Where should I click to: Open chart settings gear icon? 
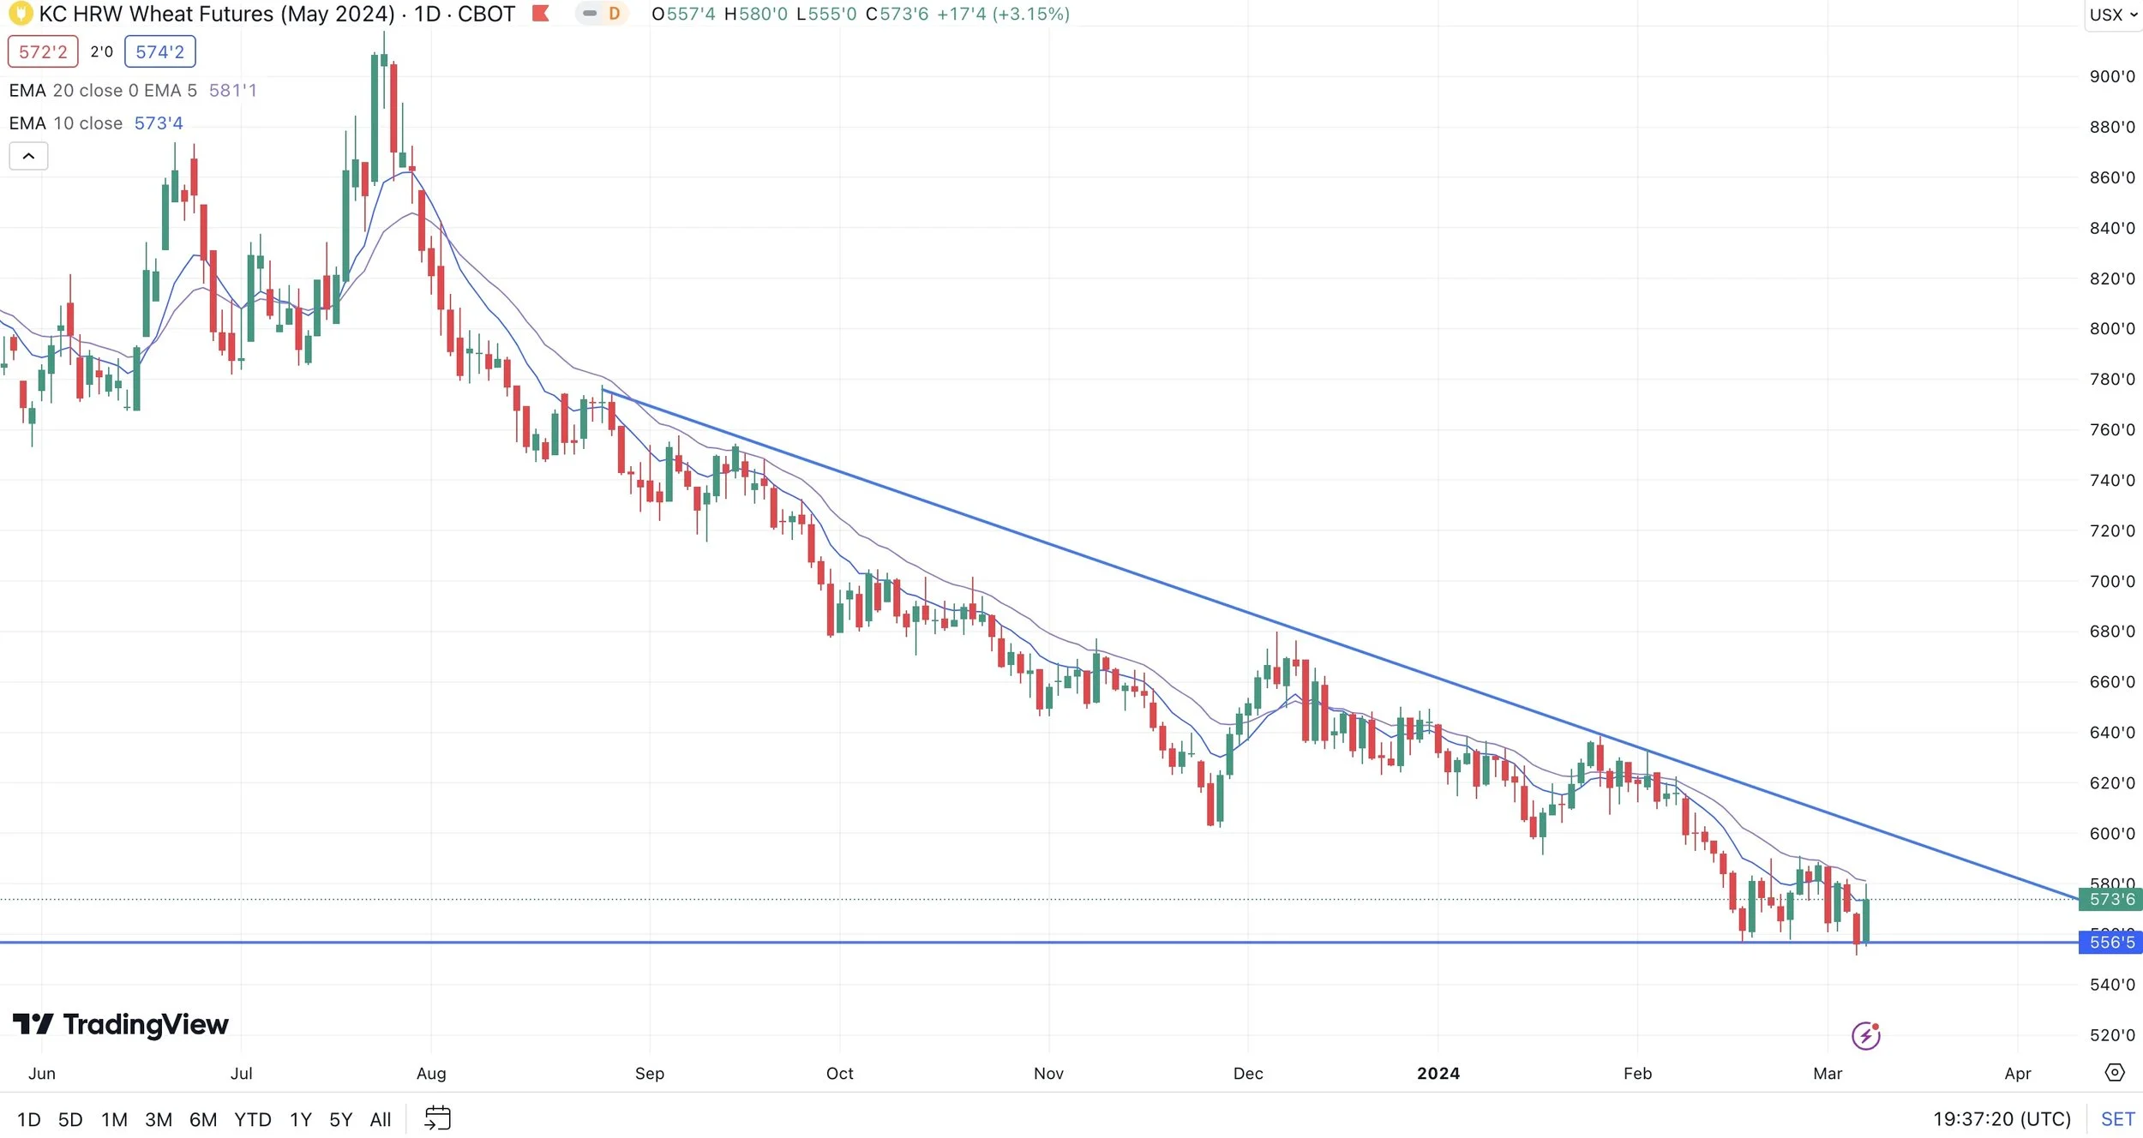tap(2115, 1073)
